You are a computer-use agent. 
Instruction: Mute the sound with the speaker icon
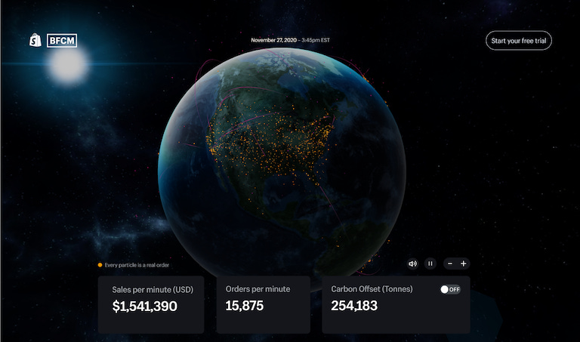click(x=412, y=263)
